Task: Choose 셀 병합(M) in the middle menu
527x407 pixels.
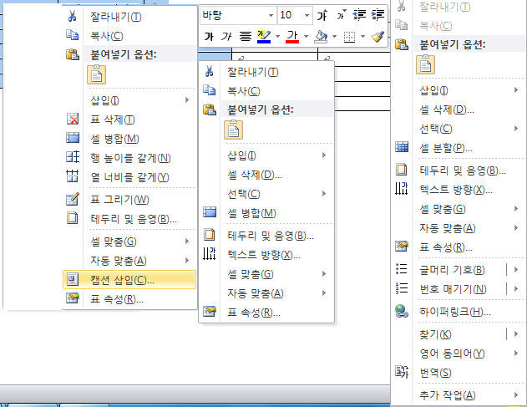Action: pos(266,212)
